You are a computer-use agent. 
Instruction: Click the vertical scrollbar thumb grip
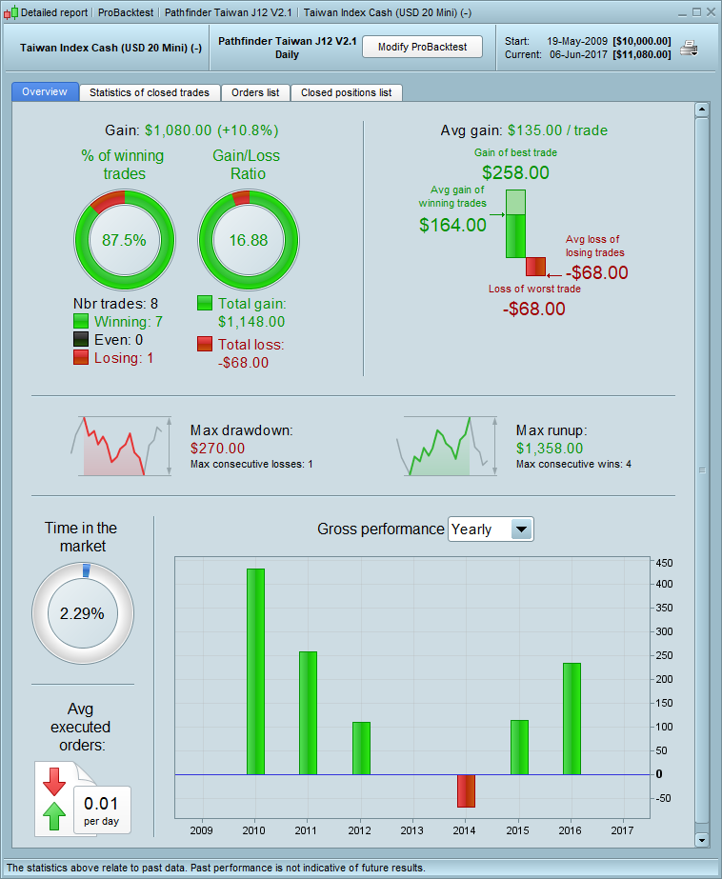[x=702, y=470]
